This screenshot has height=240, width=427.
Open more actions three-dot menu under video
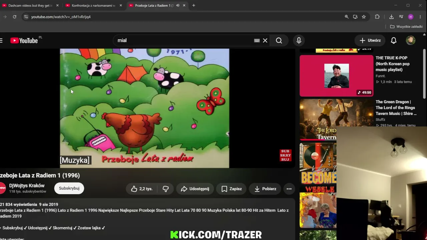pos(289,189)
